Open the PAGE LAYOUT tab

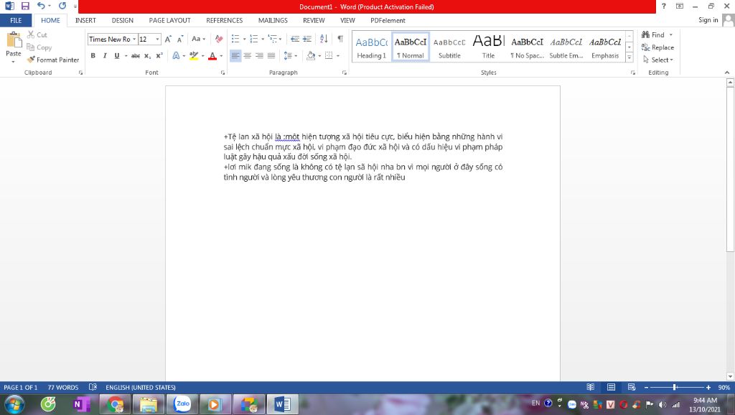pyautogui.click(x=169, y=20)
